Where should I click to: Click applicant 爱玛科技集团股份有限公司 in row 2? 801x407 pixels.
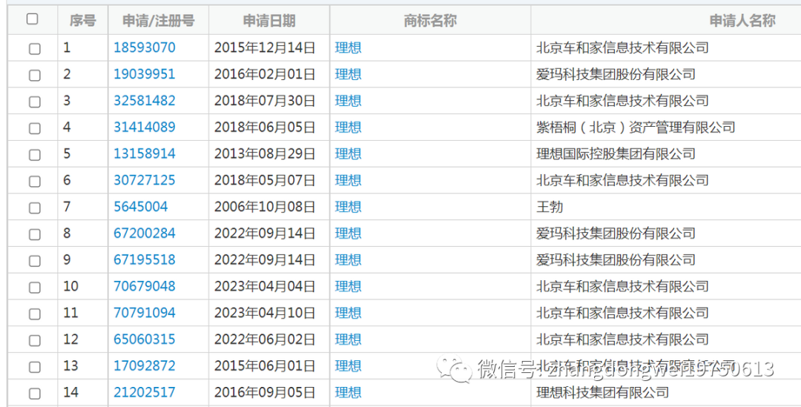point(616,74)
